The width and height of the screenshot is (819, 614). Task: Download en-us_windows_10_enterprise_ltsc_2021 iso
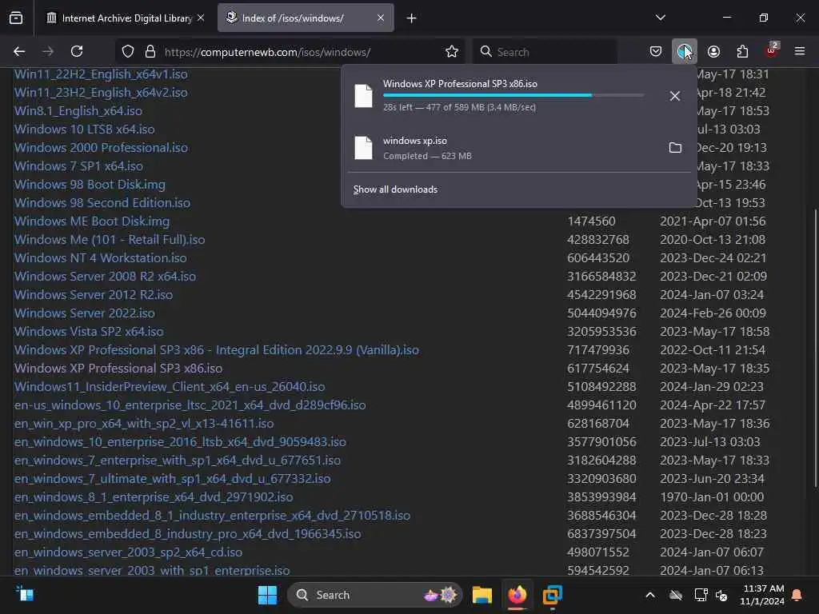[x=190, y=405]
